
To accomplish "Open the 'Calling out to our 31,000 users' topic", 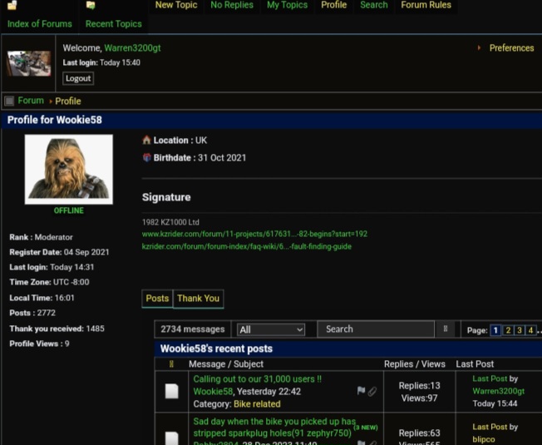I will pyautogui.click(x=257, y=379).
